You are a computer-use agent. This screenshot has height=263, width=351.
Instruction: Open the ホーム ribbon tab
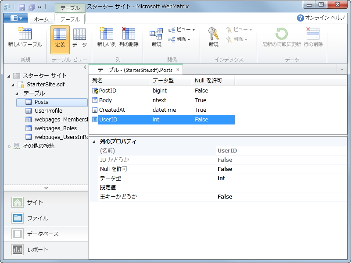[x=41, y=19]
